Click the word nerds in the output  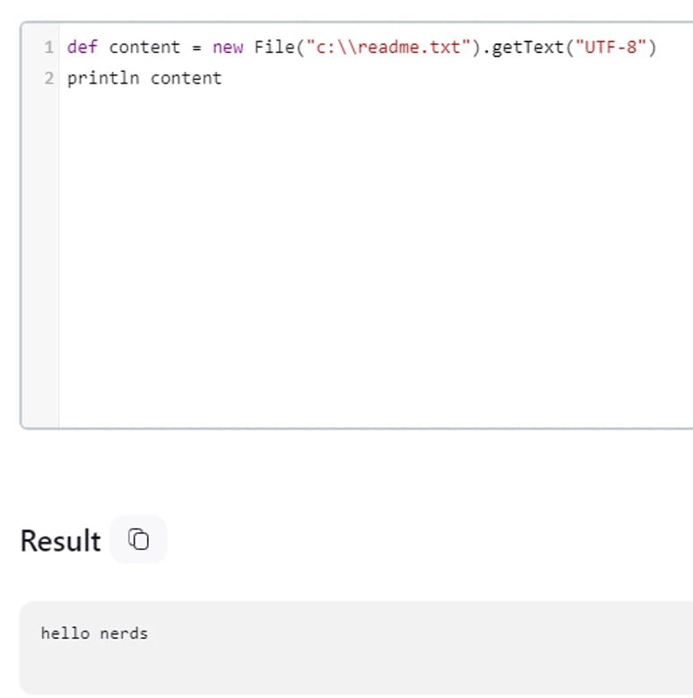click(x=124, y=633)
